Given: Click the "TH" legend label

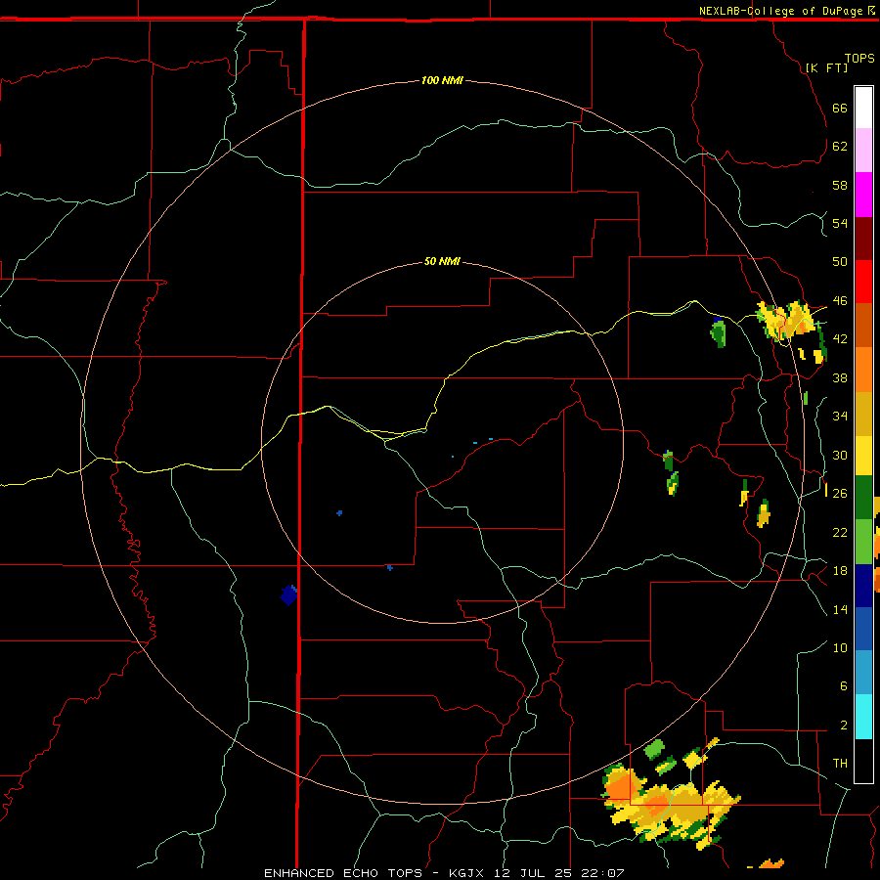Looking at the screenshot, I should [x=840, y=763].
